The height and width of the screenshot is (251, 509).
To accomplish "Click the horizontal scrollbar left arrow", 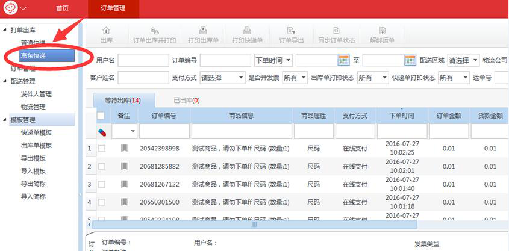I will click(89, 225).
